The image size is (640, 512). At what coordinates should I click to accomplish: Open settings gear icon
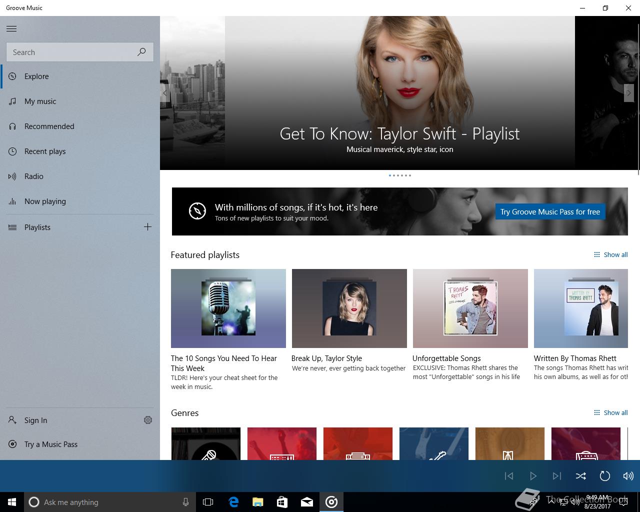pyautogui.click(x=148, y=420)
